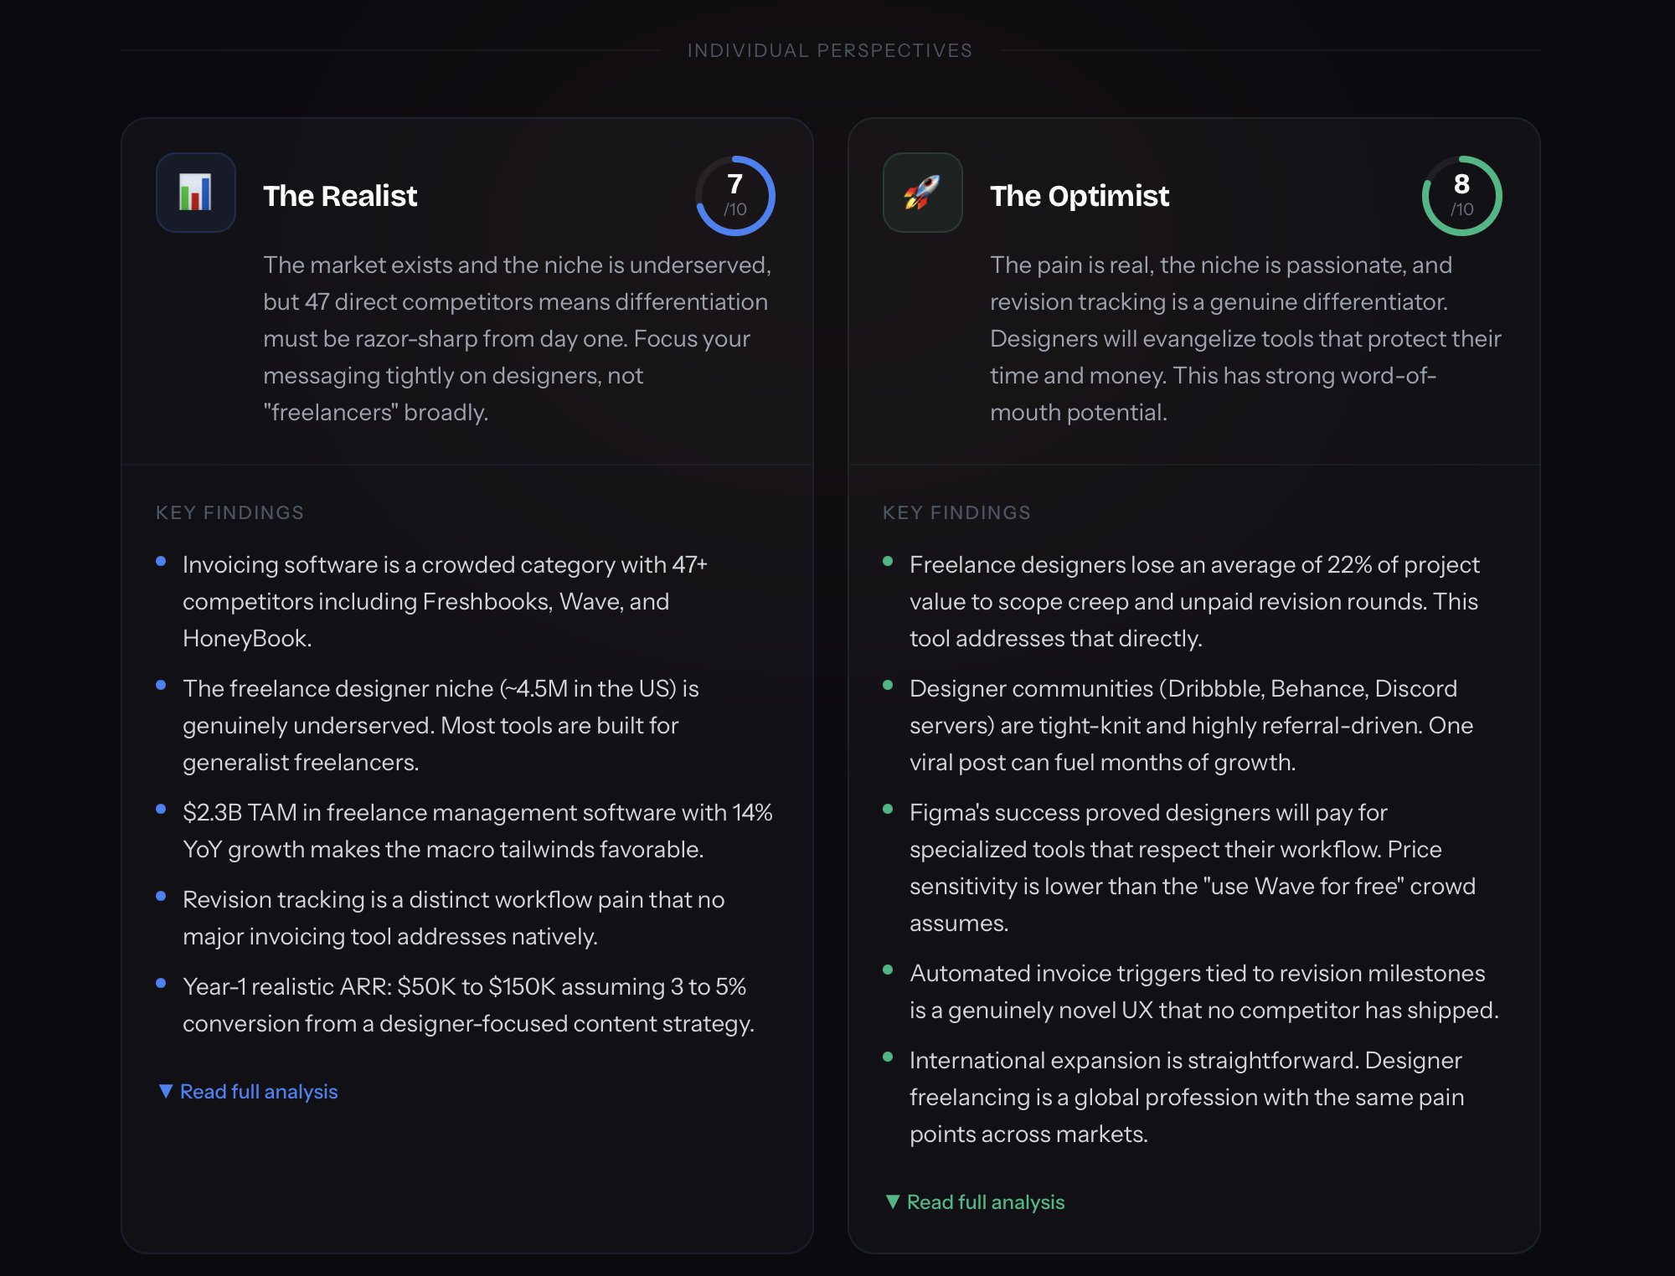
Task: Click The Realist heading
Action: coord(339,196)
